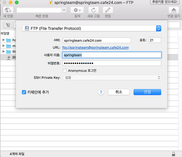This screenshot has width=182, height=157.
Task: Open help with the question mark button
Action: point(101,92)
